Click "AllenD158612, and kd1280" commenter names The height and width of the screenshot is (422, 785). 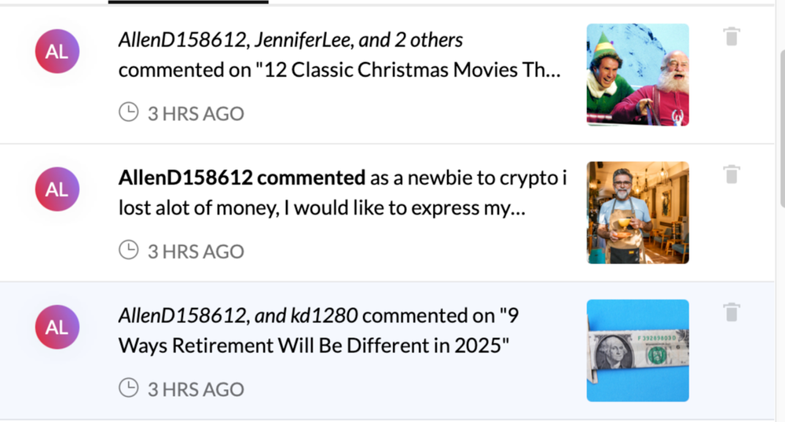pos(237,316)
